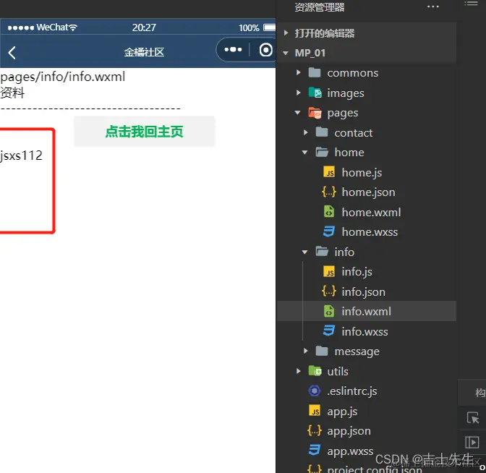Open .eslintrc.js eslint icon

tap(315, 391)
